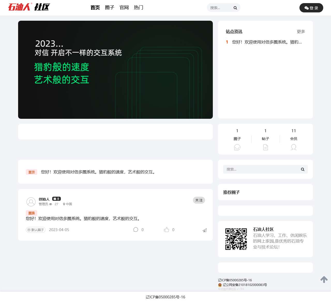331x302 pixels.
Task: Click the QR code image
Action: tap(236, 239)
